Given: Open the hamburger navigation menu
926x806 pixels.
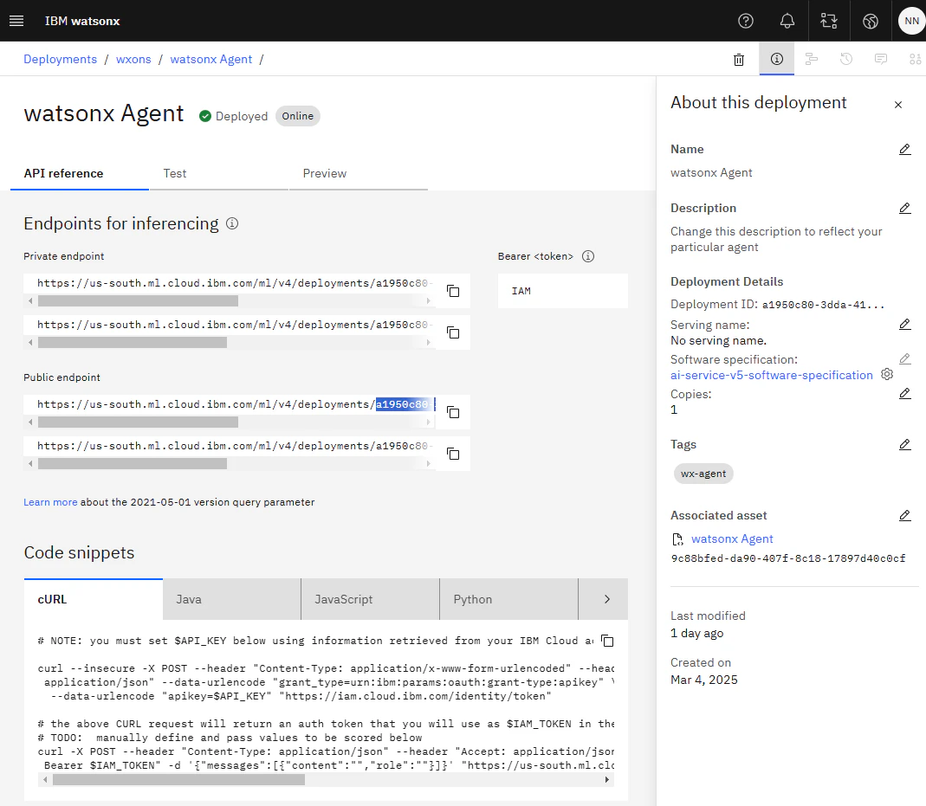Looking at the screenshot, I should click(x=16, y=21).
